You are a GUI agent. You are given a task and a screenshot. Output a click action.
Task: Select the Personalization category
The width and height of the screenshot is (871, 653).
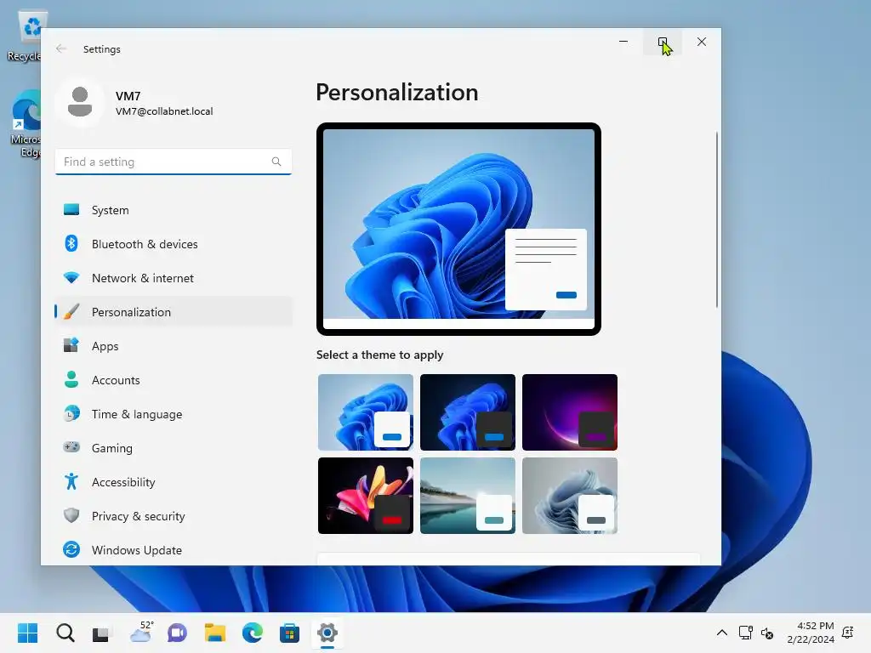pyautogui.click(x=174, y=311)
